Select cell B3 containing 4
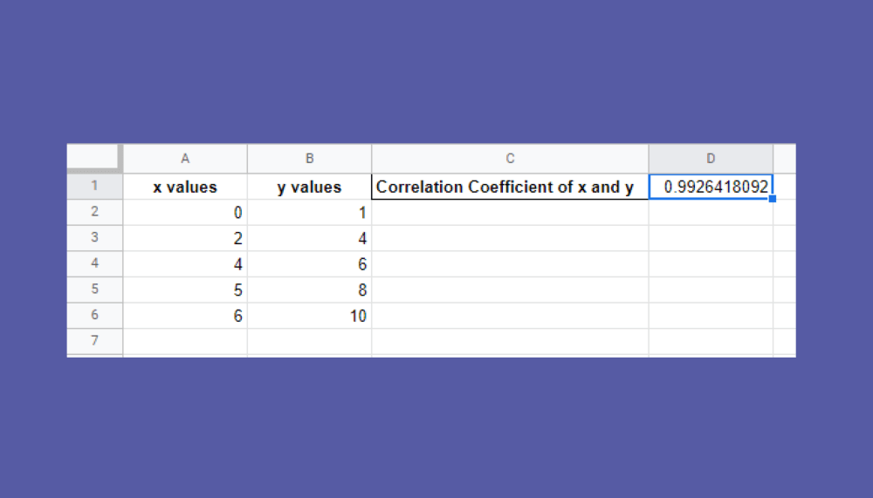 point(309,238)
